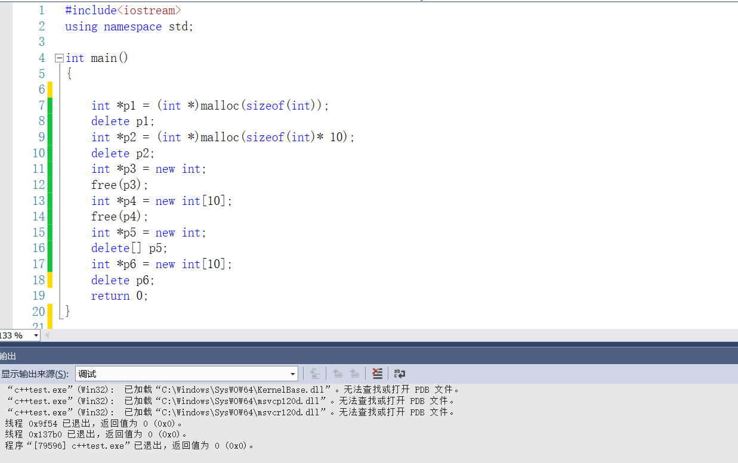
Task: Click the yellow change marker beside line 18
Action: 50,280
